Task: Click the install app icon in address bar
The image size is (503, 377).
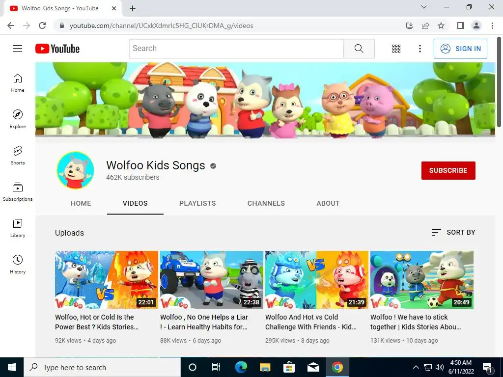Action: click(x=410, y=26)
